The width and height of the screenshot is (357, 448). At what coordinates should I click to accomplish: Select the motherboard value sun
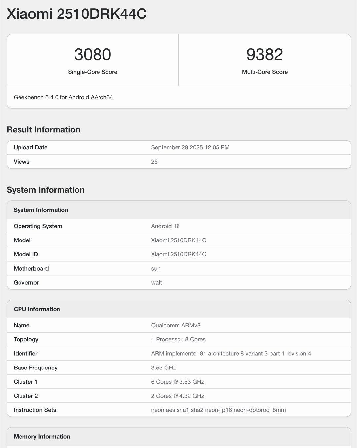pos(156,269)
